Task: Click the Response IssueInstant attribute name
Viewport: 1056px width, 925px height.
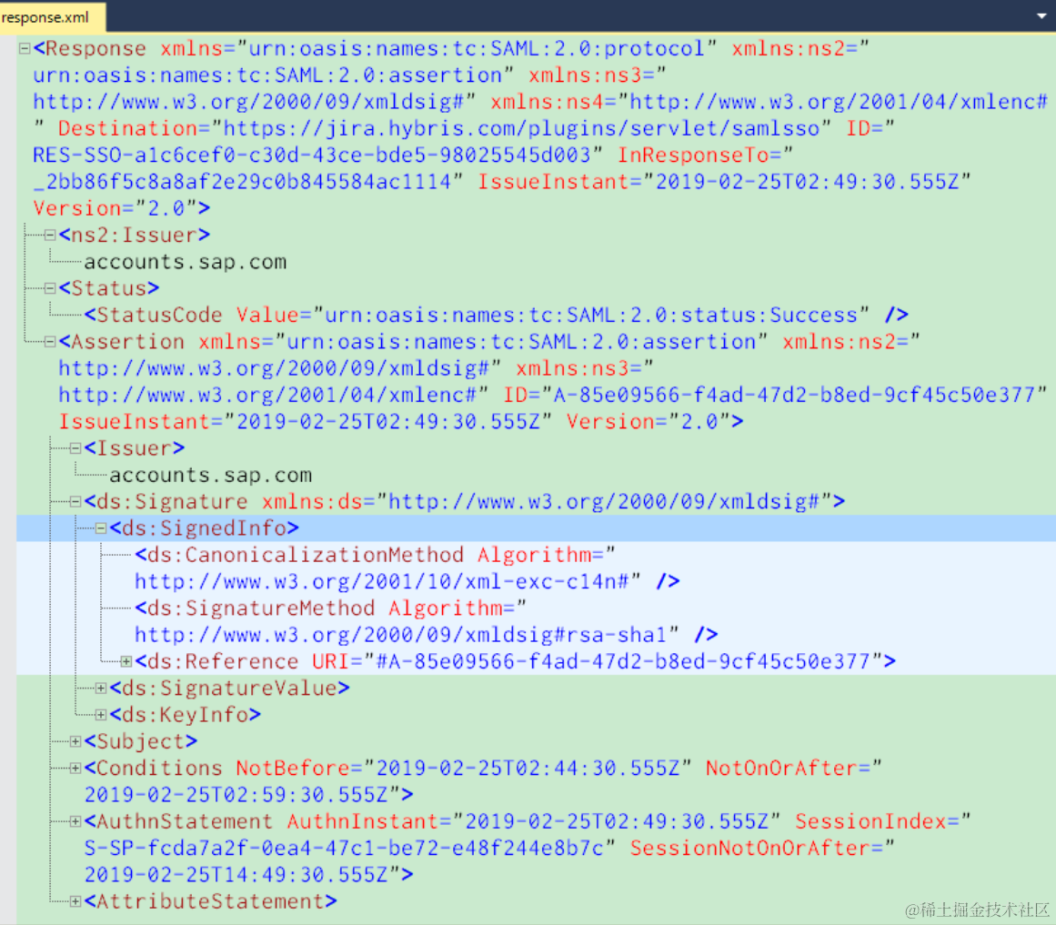Action: [x=554, y=182]
